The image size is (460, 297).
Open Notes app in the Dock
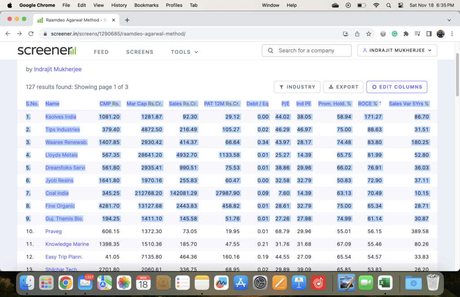point(202,283)
